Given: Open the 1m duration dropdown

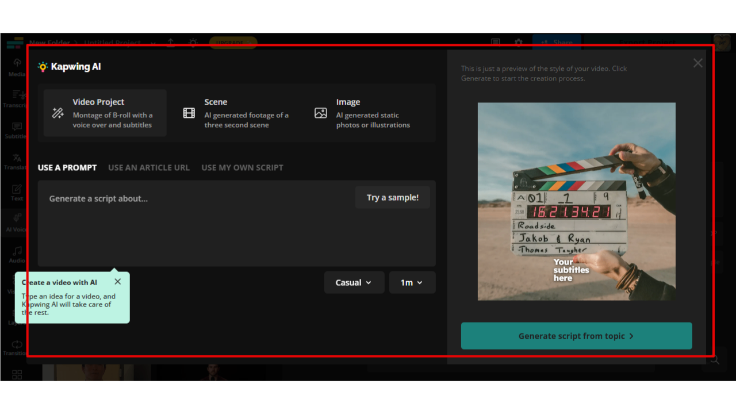Looking at the screenshot, I should coord(412,282).
